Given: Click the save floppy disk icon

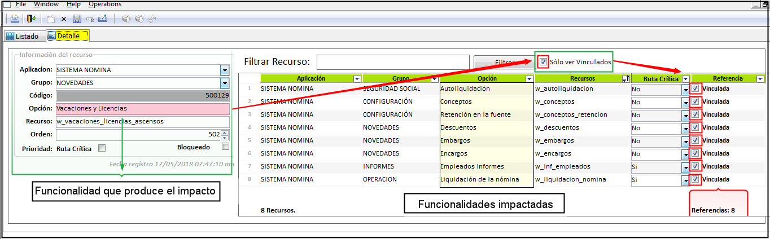Looking at the screenshot, I should pyautogui.click(x=77, y=19).
